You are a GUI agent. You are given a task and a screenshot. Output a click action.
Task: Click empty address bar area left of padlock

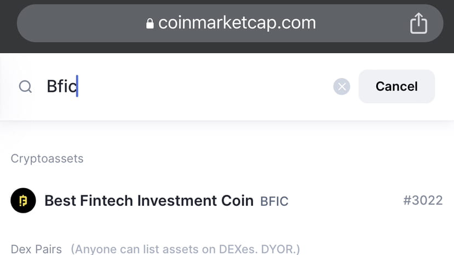tap(82, 23)
